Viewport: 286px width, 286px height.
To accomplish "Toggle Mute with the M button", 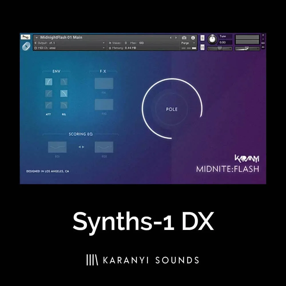I will (202, 47).
